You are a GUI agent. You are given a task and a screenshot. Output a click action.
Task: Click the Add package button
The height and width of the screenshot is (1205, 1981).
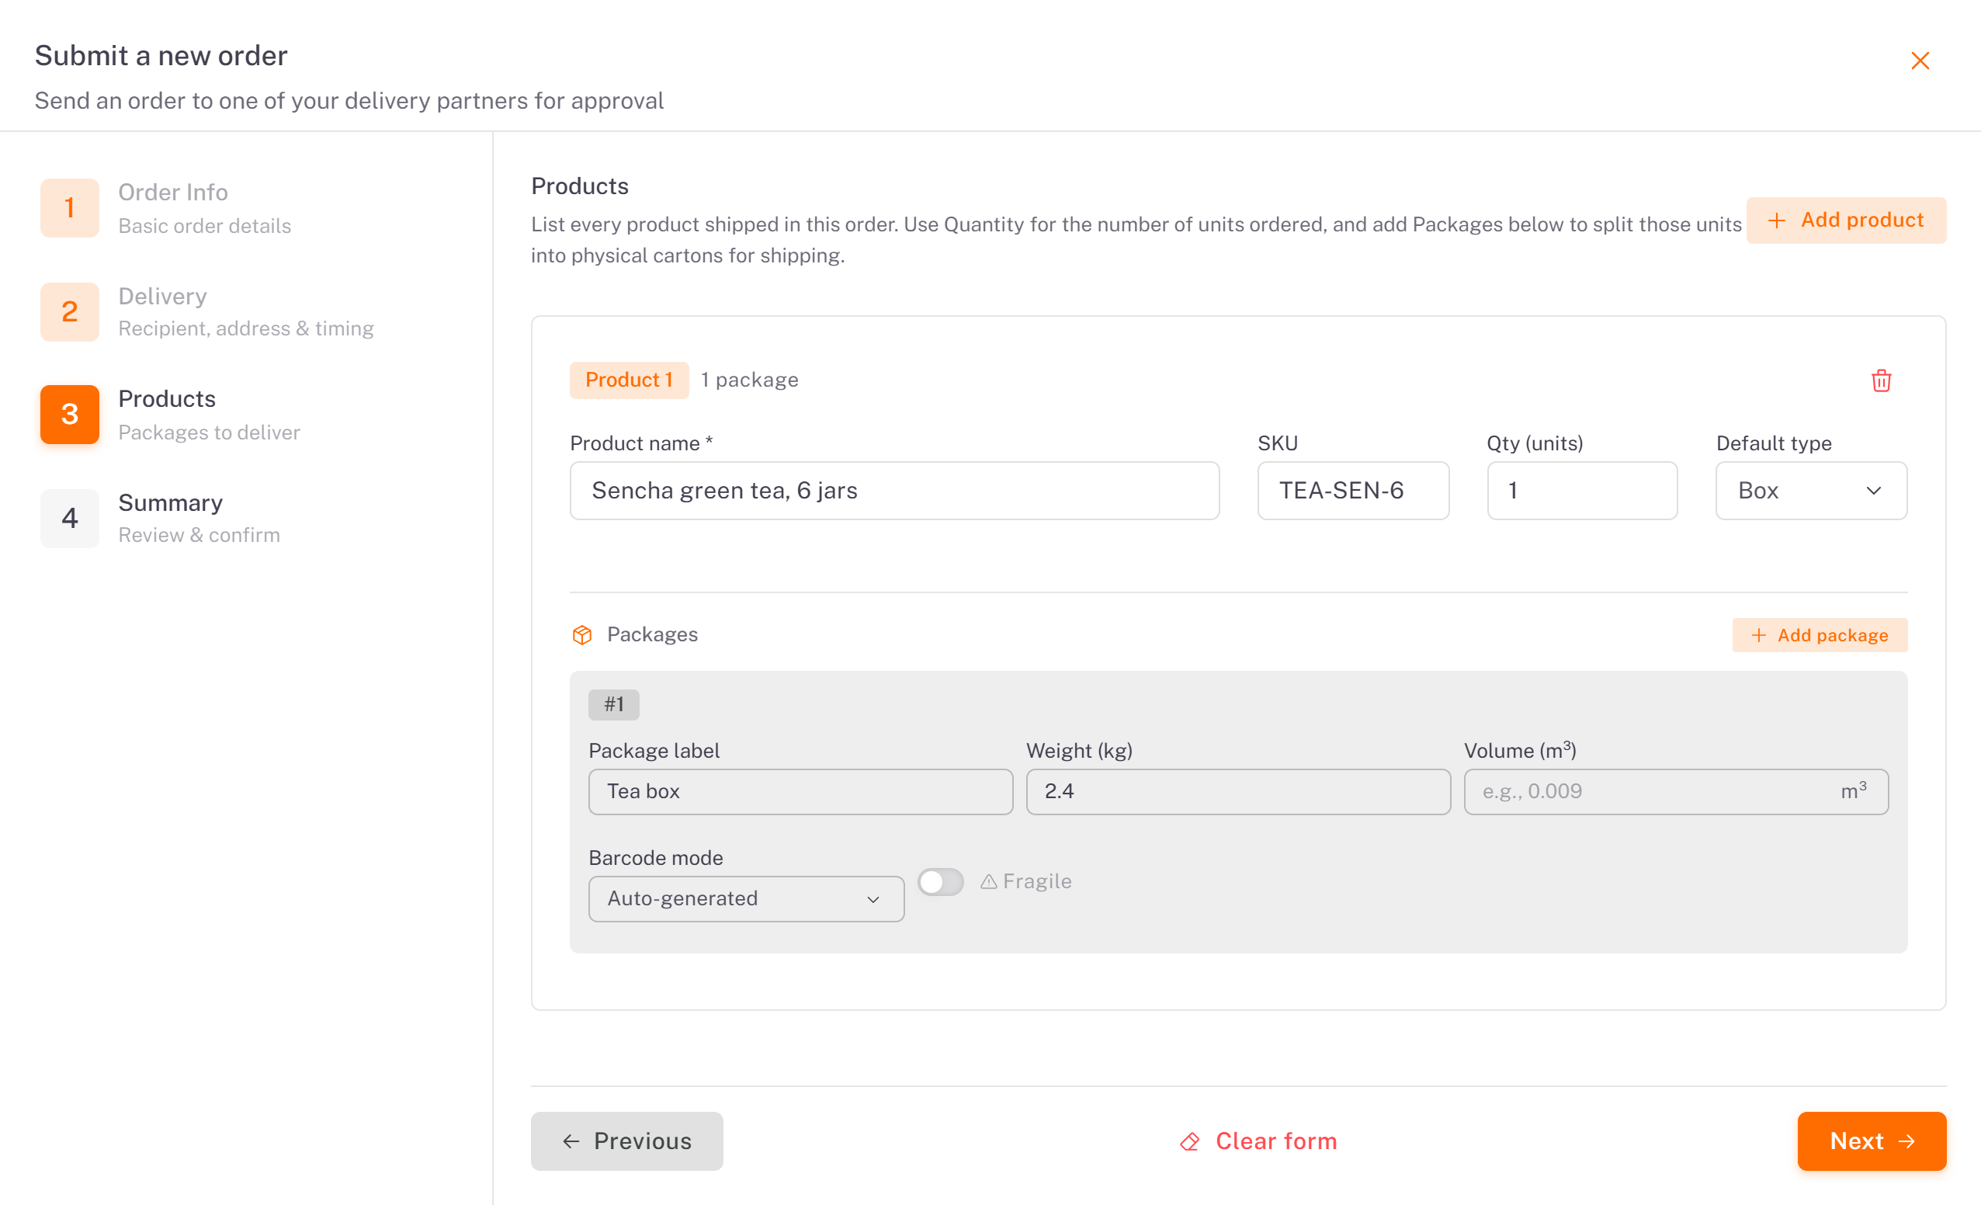[1820, 635]
